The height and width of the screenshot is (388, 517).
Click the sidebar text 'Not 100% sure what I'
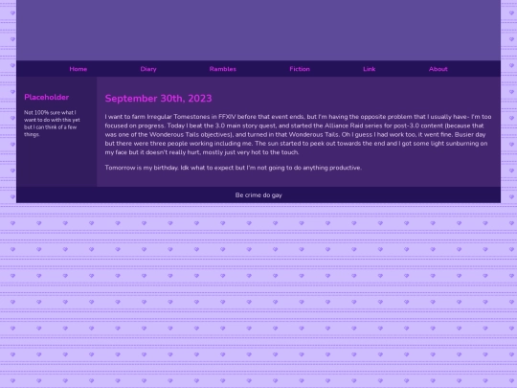pos(50,112)
